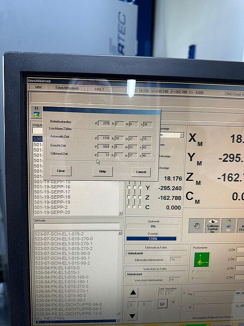Click the OK status icon button

click(228, 226)
